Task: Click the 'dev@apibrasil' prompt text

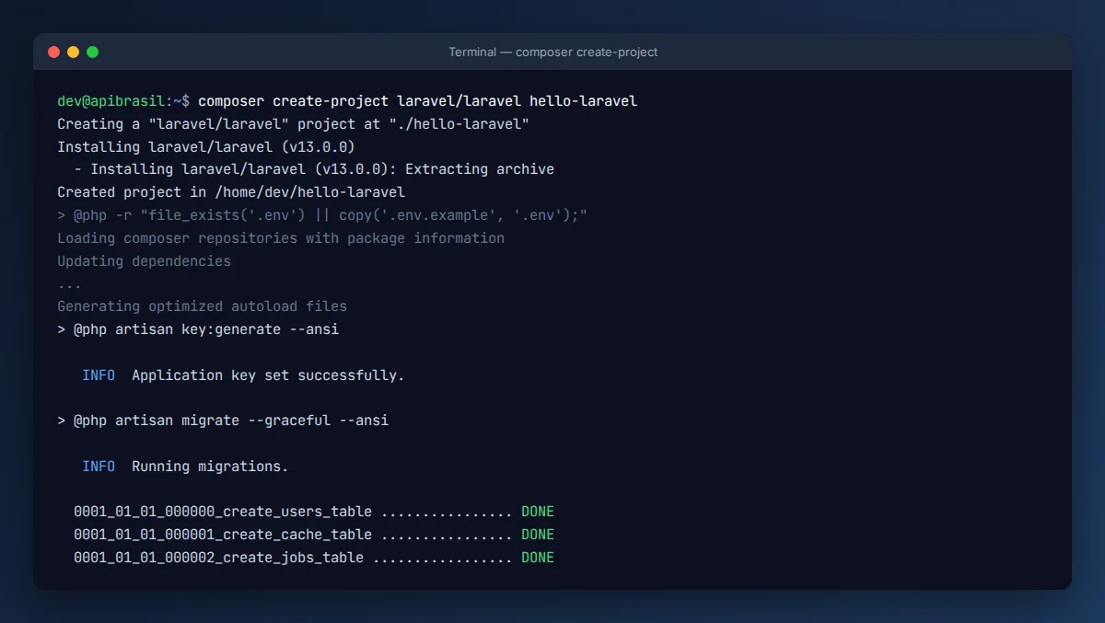Action: [x=111, y=101]
